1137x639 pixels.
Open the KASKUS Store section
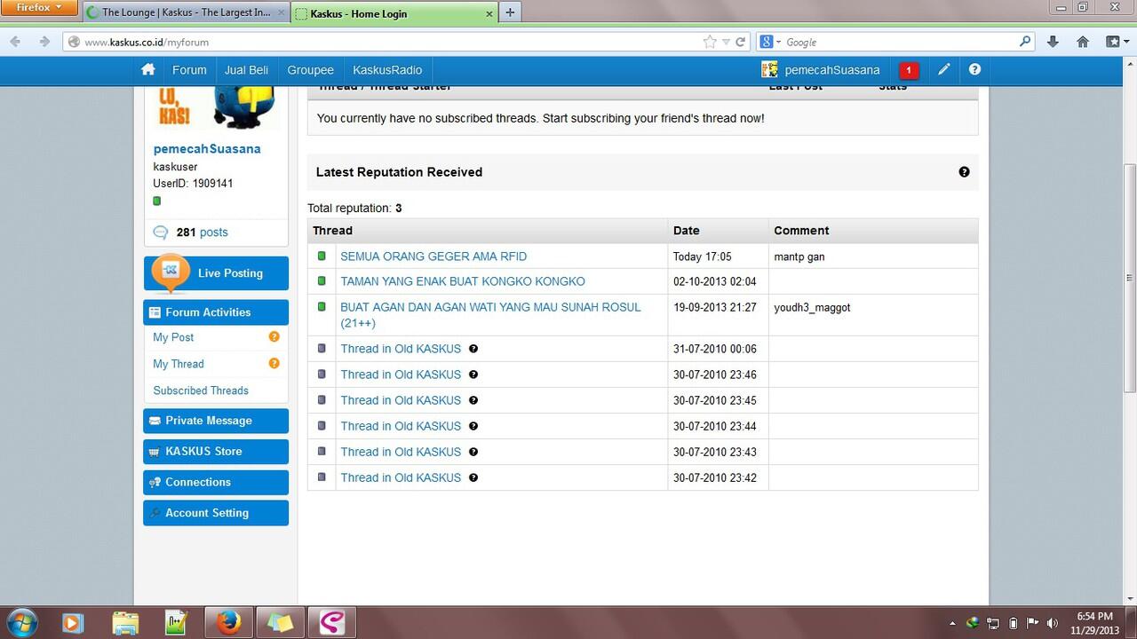pos(216,451)
